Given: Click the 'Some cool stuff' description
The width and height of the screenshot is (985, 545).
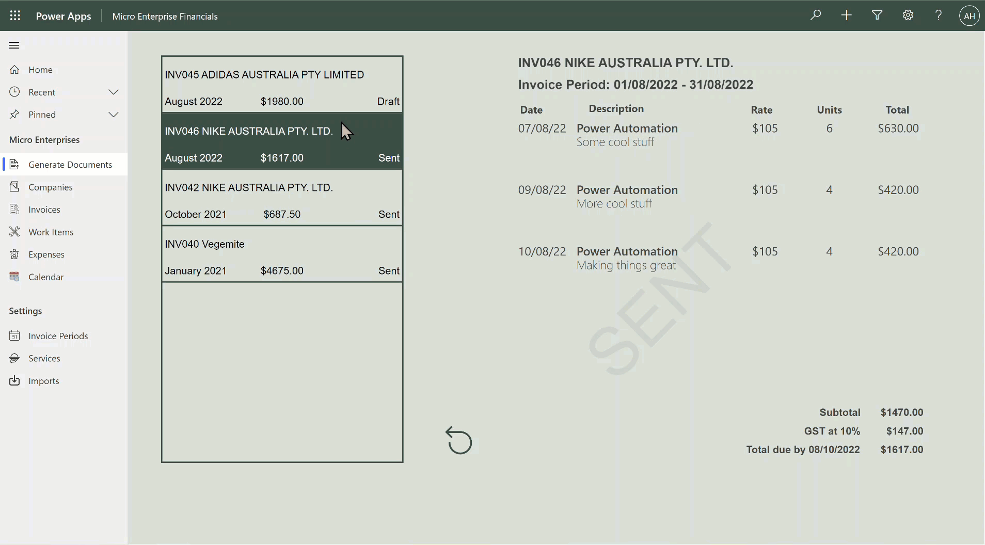Looking at the screenshot, I should [x=615, y=142].
